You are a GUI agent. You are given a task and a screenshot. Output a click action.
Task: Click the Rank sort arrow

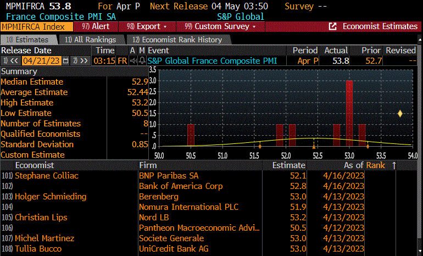[x=394, y=165]
